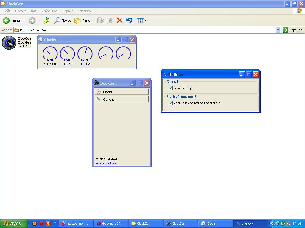
Task: Open the Файл menu
Action: pos(7,11)
